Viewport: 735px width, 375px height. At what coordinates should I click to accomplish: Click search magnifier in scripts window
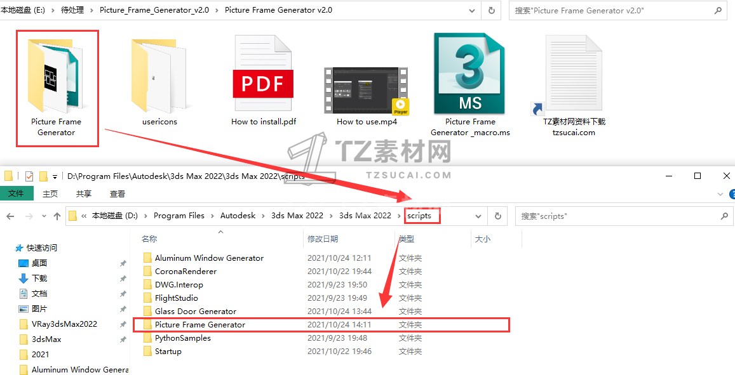coord(724,216)
